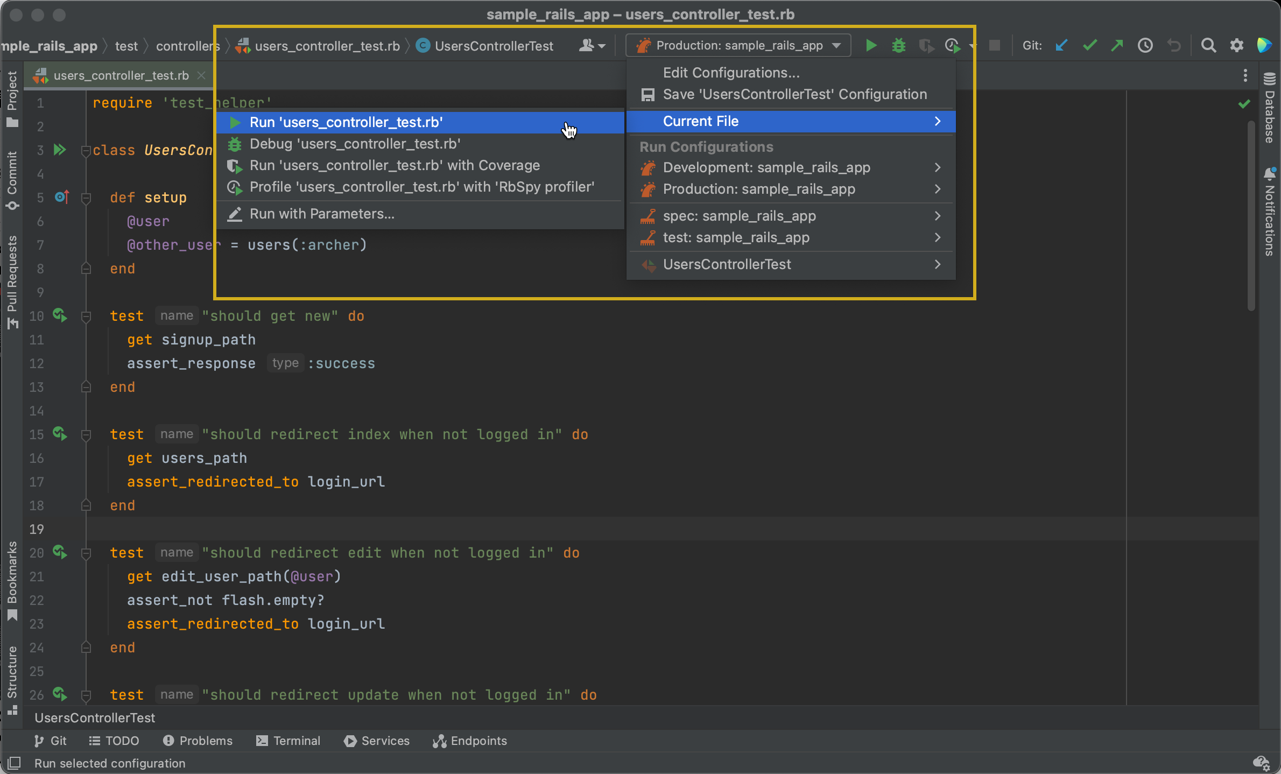
Task: Select Run with Parameters...
Action: click(420, 214)
